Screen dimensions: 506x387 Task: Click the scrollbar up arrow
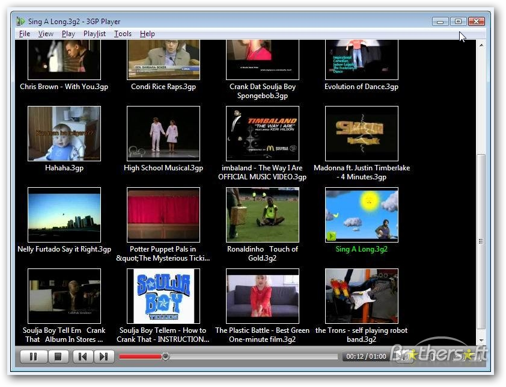click(481, 45)
